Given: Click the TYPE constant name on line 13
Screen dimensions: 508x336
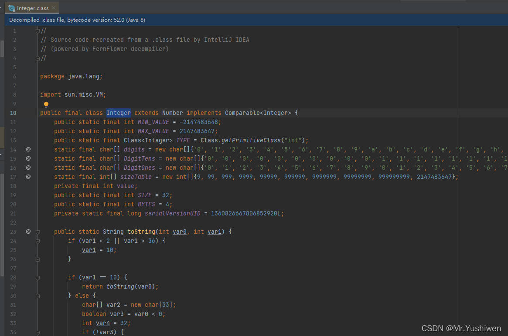Looking at the screenshot, I should point(183,140).
